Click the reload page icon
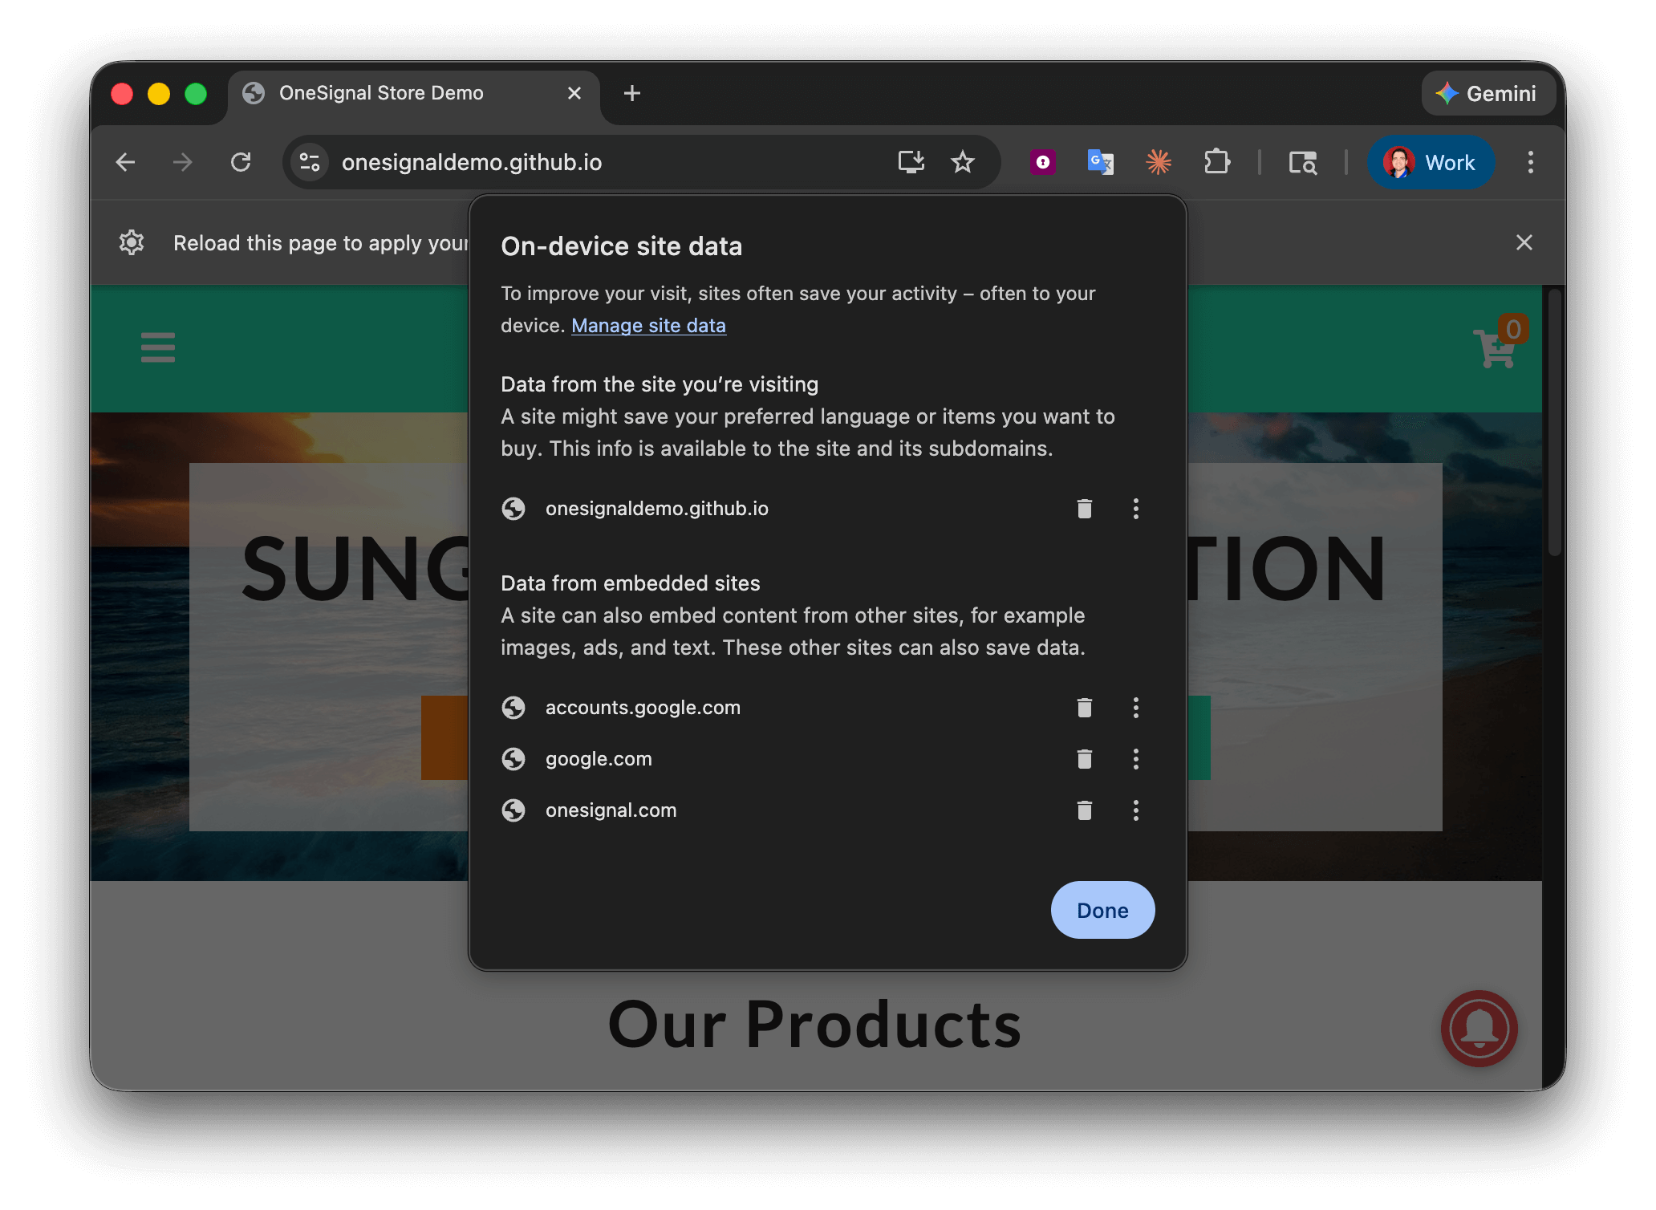This screenshot has width=1656, height=1210. click(241, 162)
